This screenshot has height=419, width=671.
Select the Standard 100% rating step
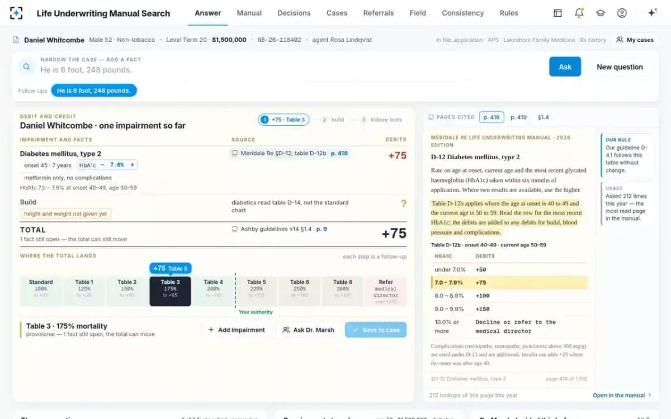point(41,291)
